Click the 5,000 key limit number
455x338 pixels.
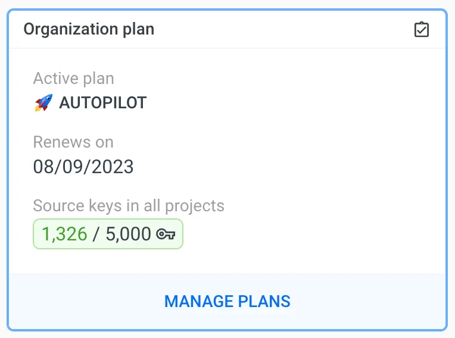[x=128, y=234]
